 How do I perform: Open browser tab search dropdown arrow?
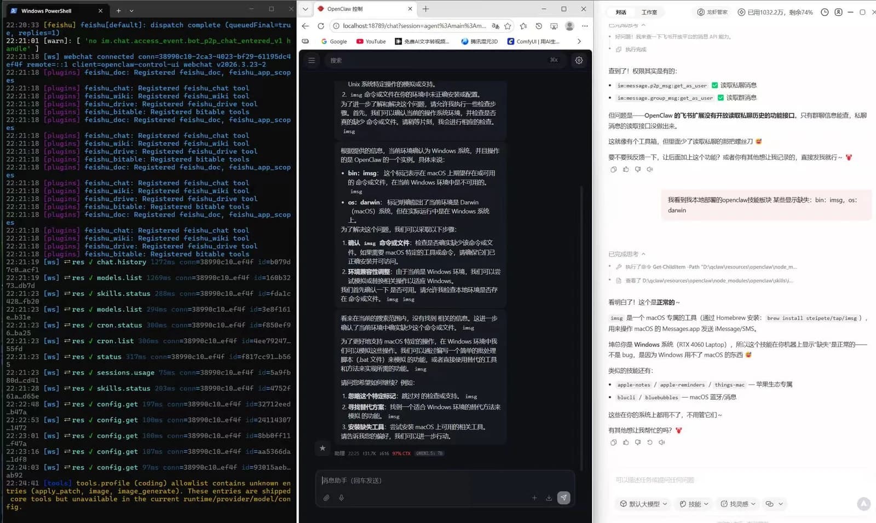pyautogui.click(x=305, y=9)
